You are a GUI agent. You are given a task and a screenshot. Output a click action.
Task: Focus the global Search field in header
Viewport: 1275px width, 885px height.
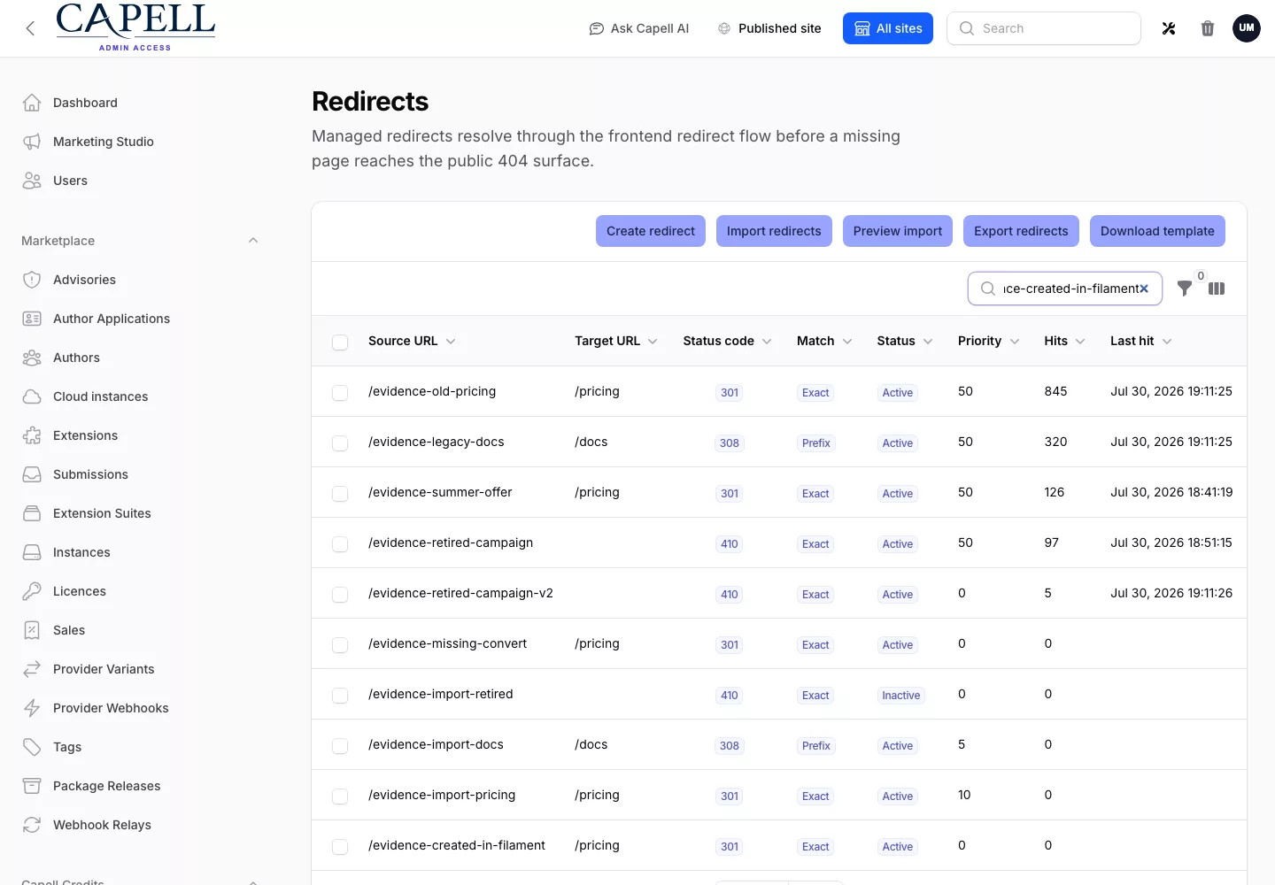[x=1044, y=28]
